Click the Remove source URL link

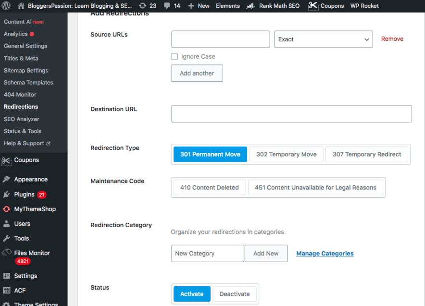pos(392,39)
